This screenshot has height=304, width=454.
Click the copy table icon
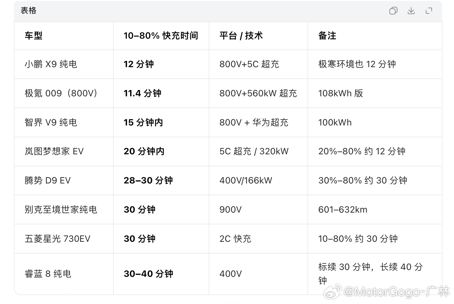pyautogui.click(x=393, y=11)
